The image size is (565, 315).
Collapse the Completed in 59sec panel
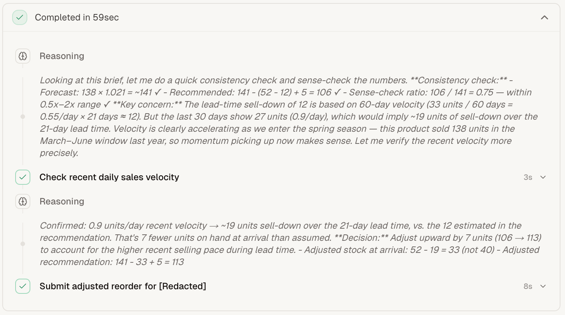[544, 17]
